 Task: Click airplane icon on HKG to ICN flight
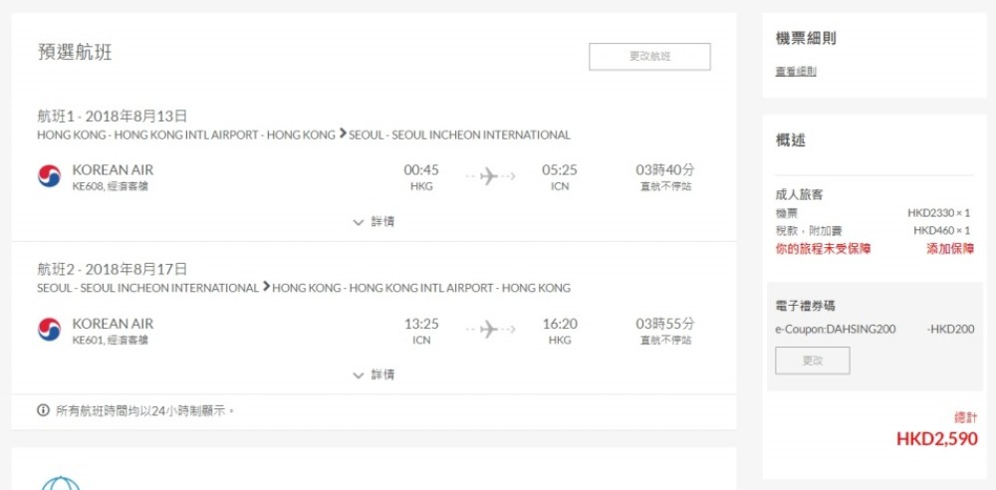[x=489, y=176]
